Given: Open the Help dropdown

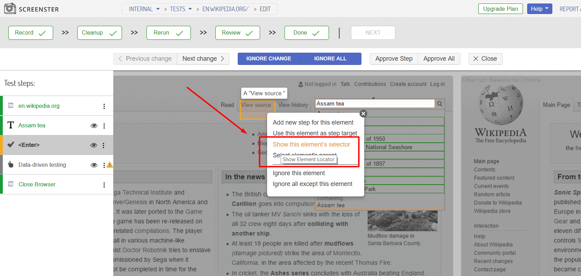Looking at the screenshot, I should [x=539, y=9].
